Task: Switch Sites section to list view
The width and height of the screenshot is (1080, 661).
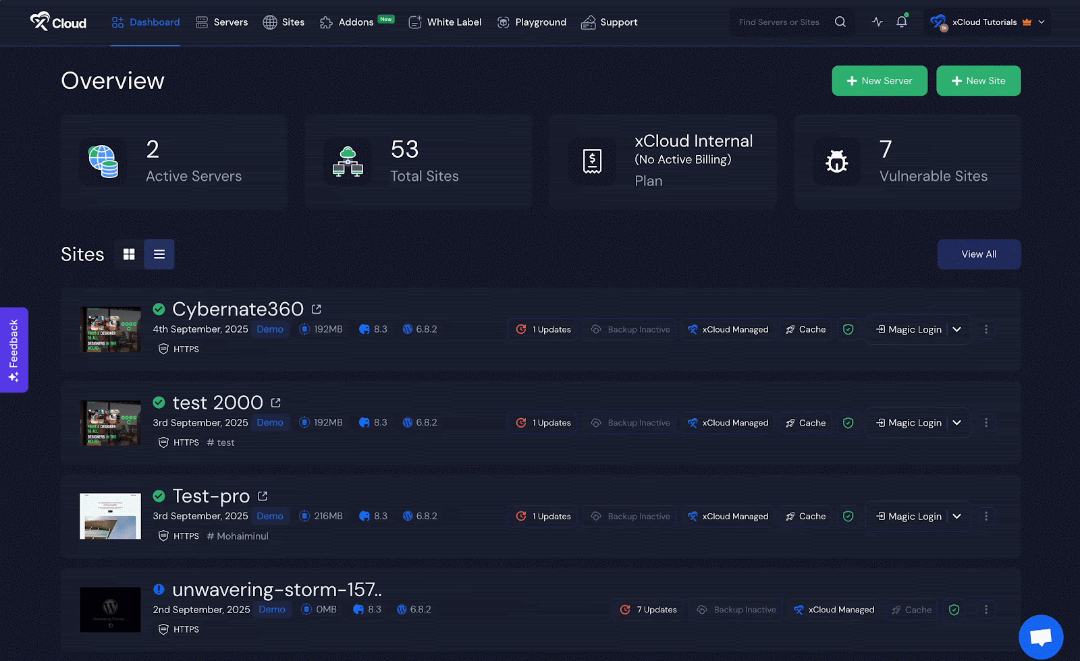Action: pyautogui.click(x=159, y=254)
